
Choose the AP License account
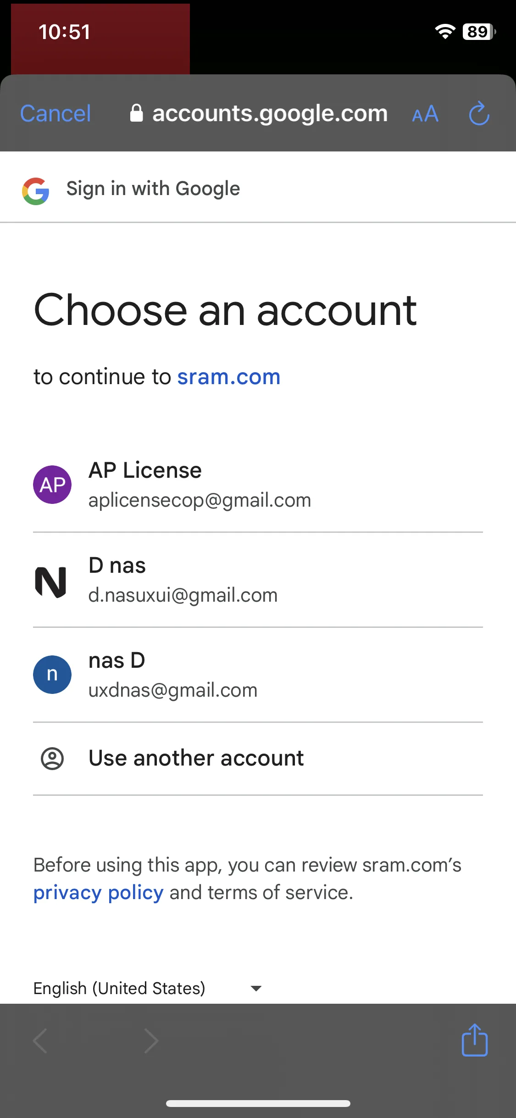point(258,485)
